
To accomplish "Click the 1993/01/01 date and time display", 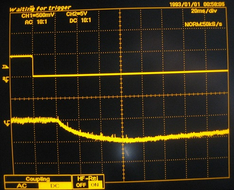I will click(197, 4).
